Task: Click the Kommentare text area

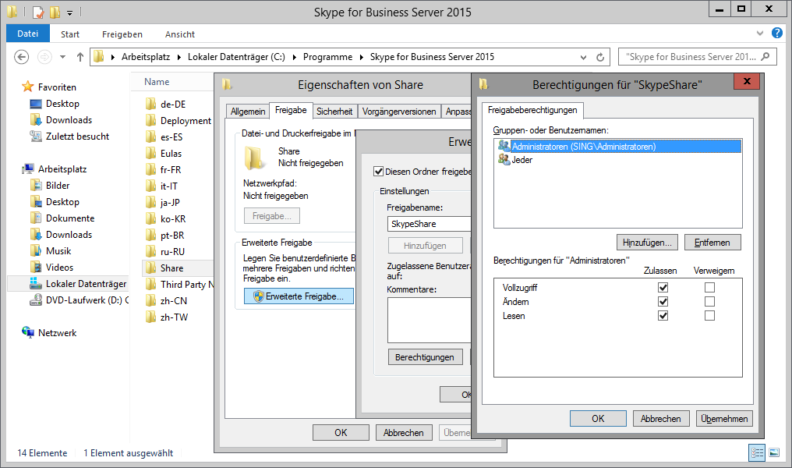Action: coord(430,320)
